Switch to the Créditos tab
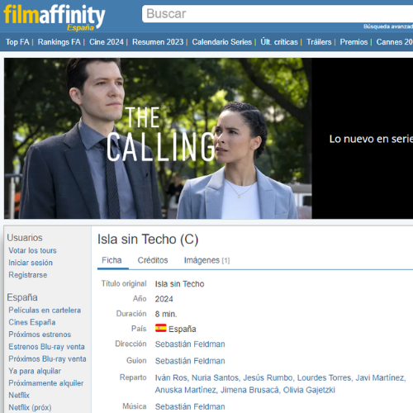The image size is (413, 413). [x=153, y=260]
